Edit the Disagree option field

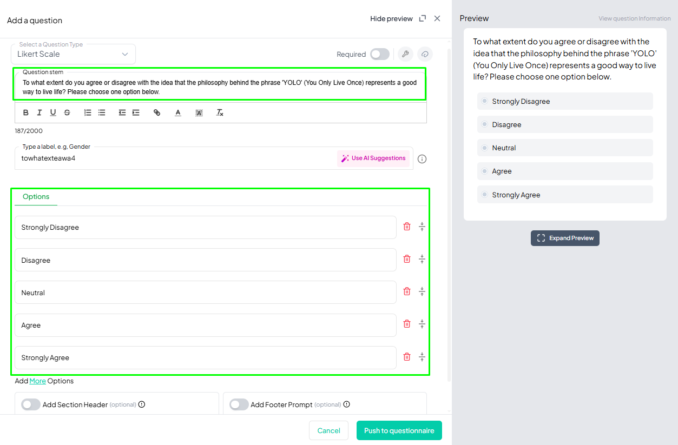(206, 260)
